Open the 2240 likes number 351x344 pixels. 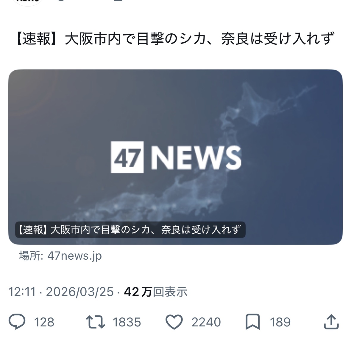click(206, 322)
